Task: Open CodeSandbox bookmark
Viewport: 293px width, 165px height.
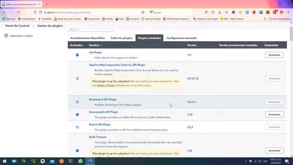Action: [27, 19]
